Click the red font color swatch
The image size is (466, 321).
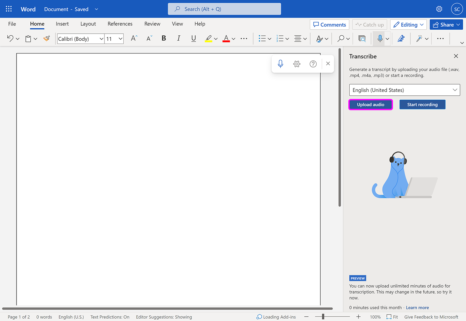[226, 39]
